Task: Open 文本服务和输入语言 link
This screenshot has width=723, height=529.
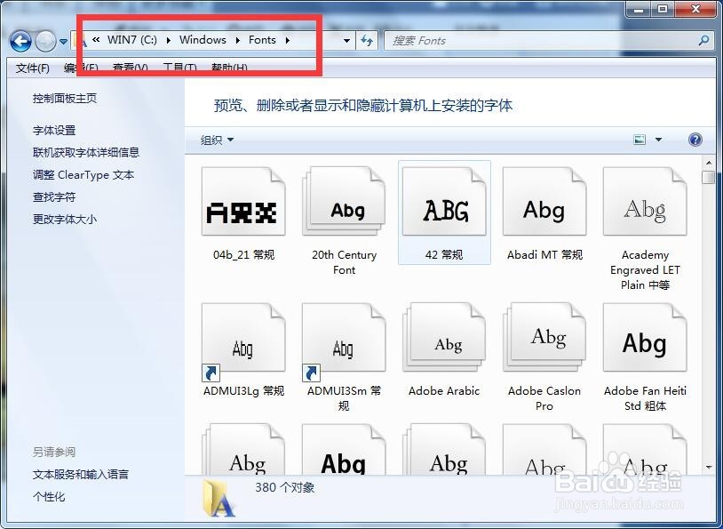Action: point(81,474)
